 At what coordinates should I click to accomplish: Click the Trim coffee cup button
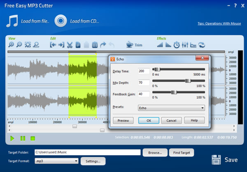click(x=134, y=45)
